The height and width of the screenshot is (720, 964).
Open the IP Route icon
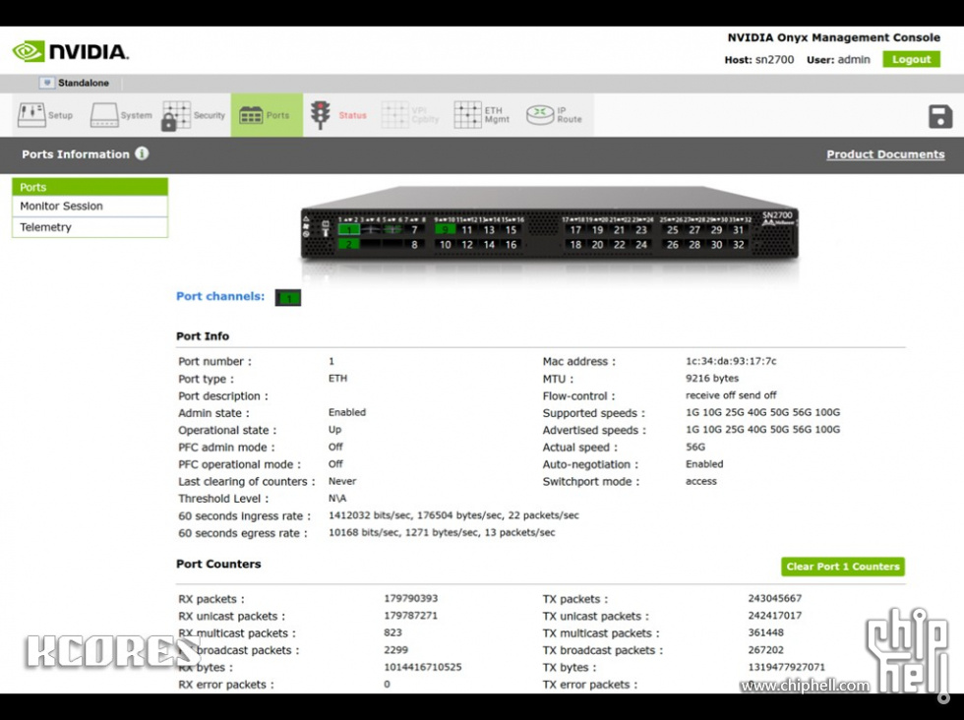[540, 115]
